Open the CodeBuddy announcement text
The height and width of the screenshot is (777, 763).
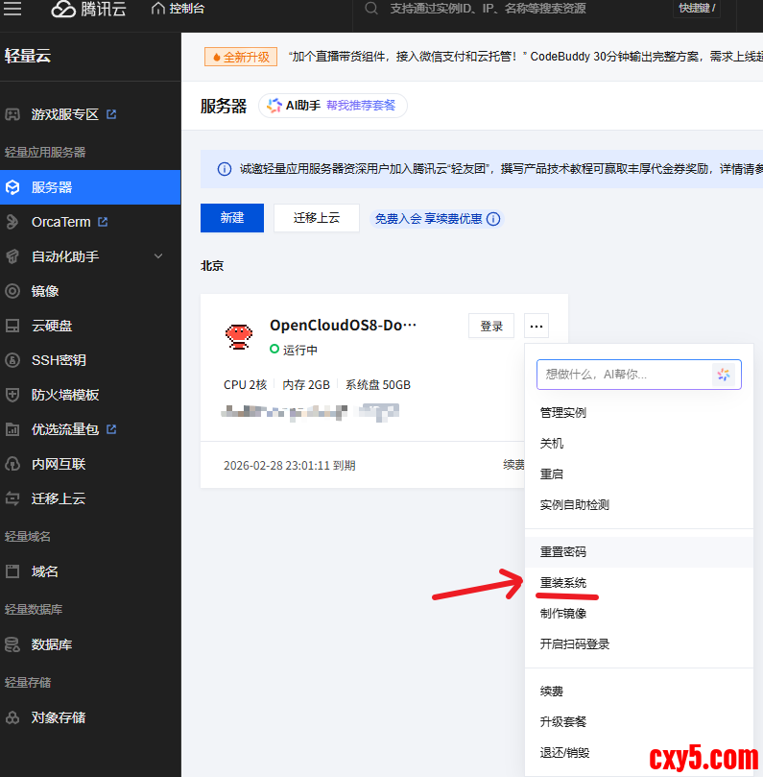[x=525, y=57]
